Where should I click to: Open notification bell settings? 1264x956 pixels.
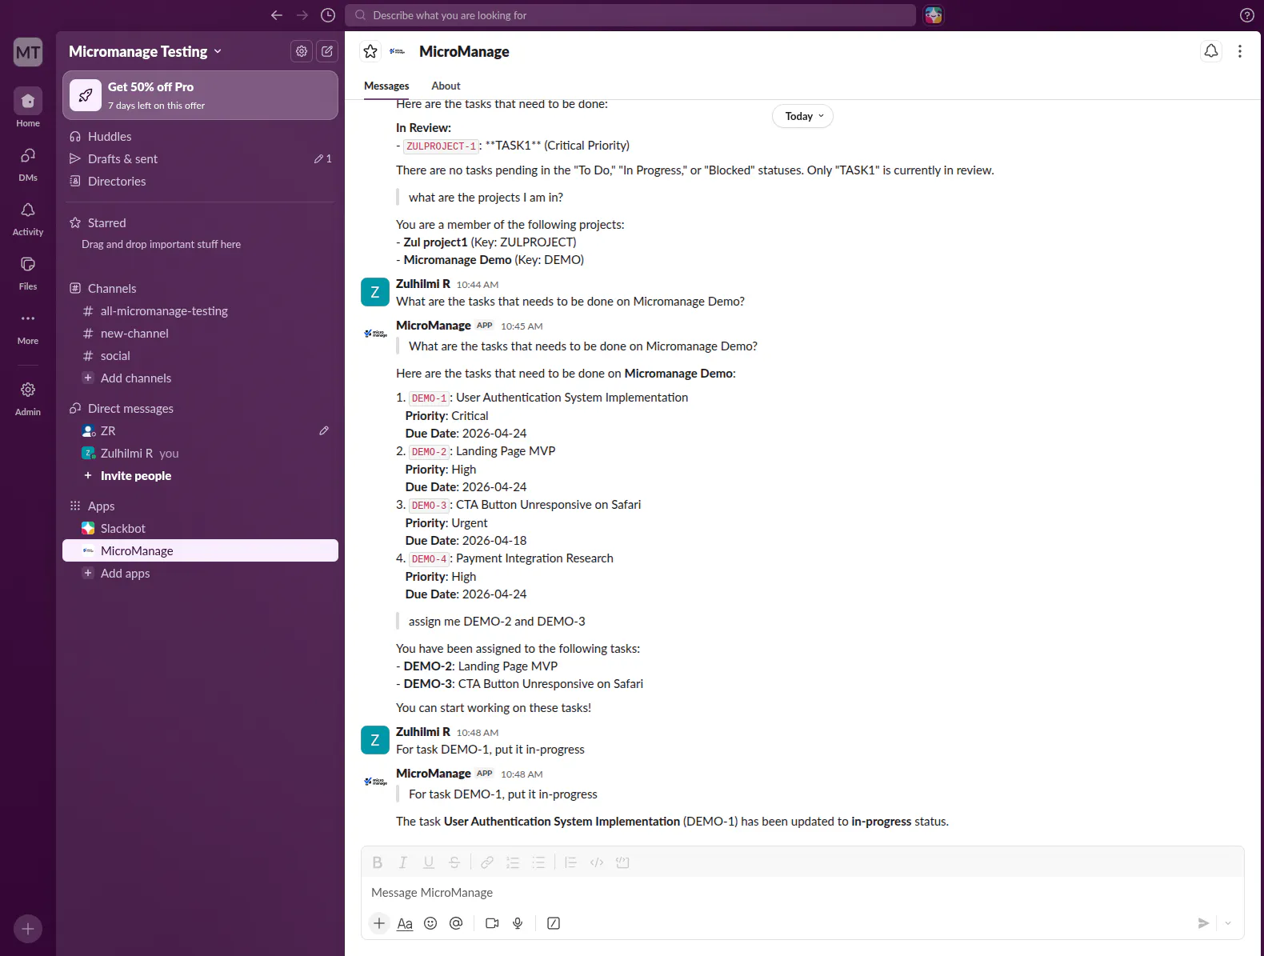coord(1211,51)
